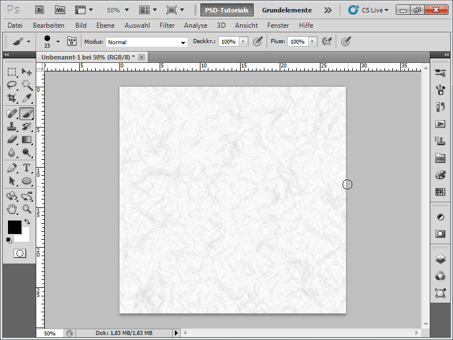453x340 pixels.
Task: Launch Adobe Bridge from the top bar
Action: 40,10
